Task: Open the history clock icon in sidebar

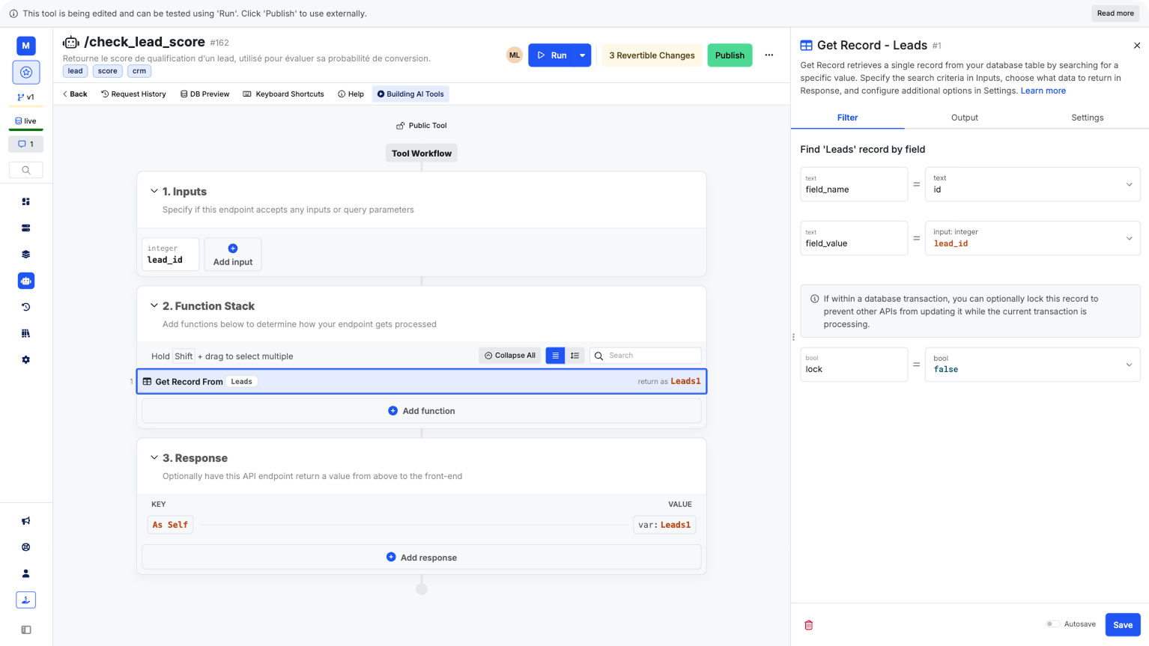Action: (26, 307)
